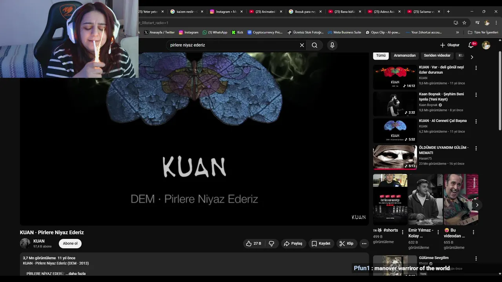Select the Tümü filter chip

(x=381, y=56)
